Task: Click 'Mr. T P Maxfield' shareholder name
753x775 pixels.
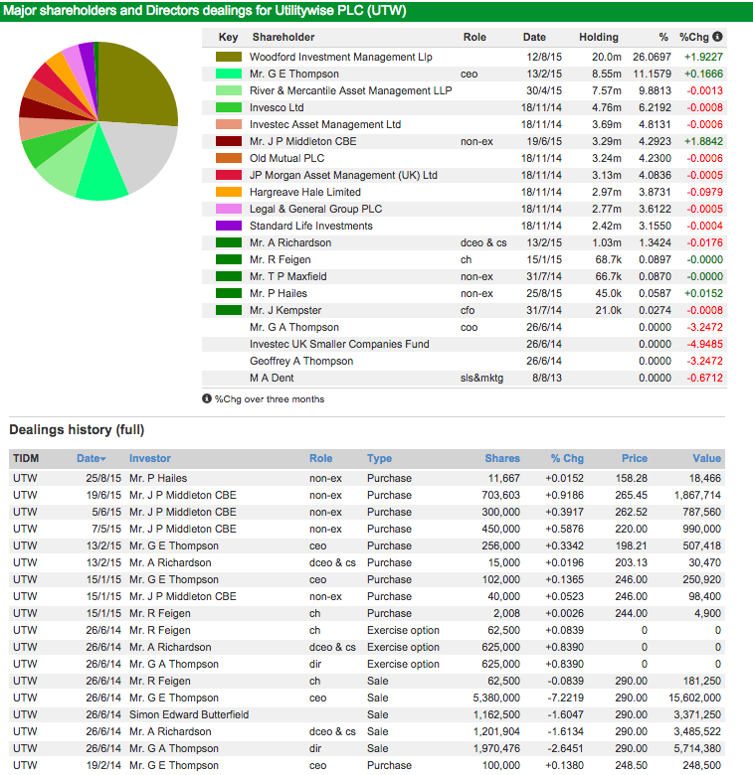Action: 287,276
